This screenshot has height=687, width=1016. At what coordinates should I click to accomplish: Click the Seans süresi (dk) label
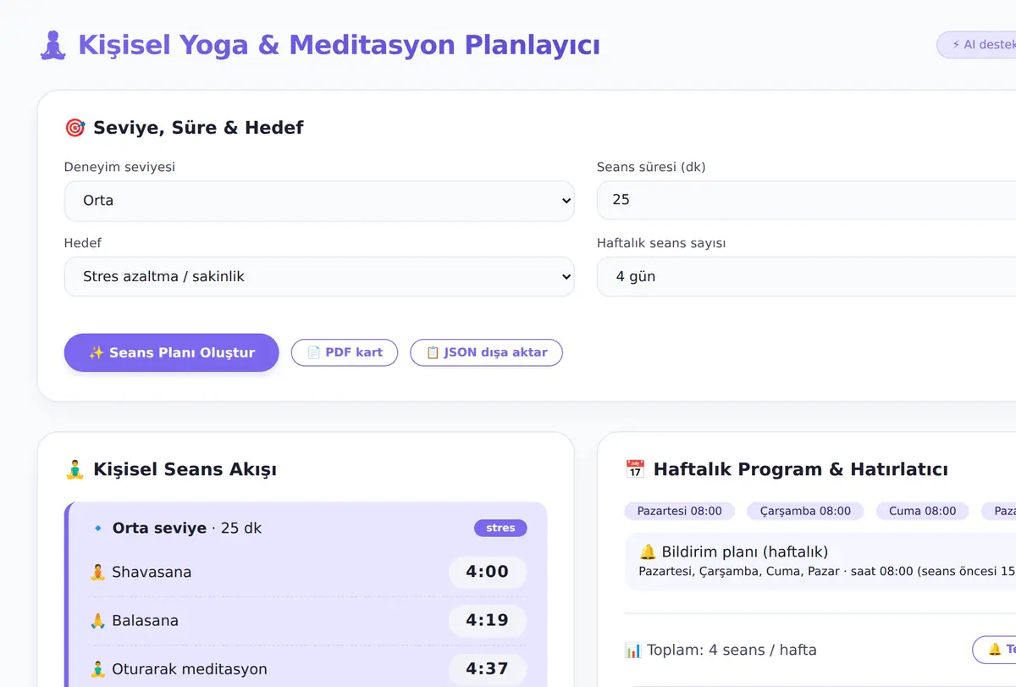tap(651, 167)
